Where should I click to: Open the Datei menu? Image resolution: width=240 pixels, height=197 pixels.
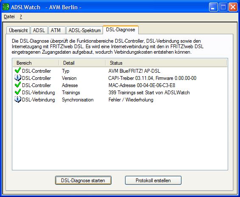[x=9, y=16]
